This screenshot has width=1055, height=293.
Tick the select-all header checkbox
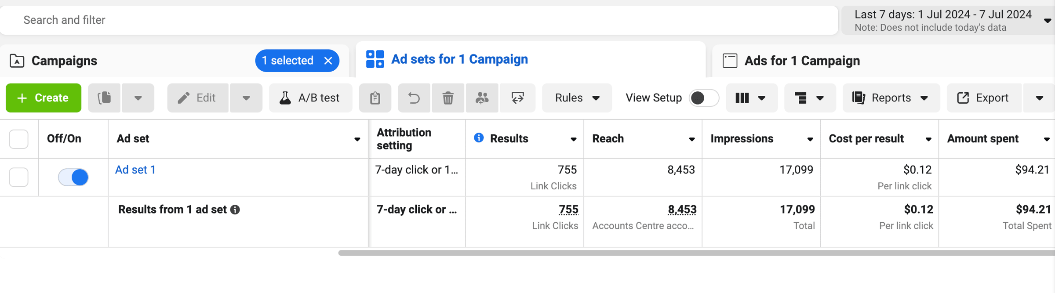[18, 139]
